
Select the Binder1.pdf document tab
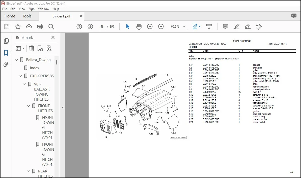point(61,16)
